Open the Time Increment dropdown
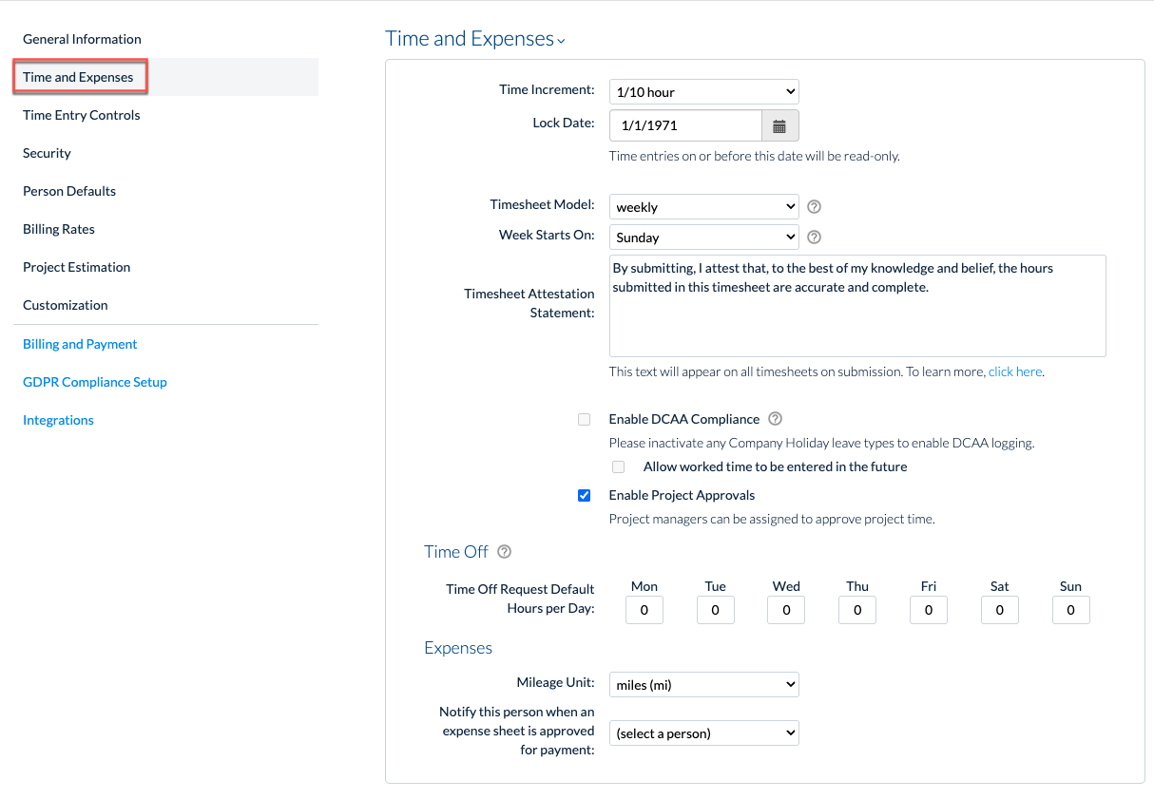The image size is (1154, 799). click(x=704, y=92)
